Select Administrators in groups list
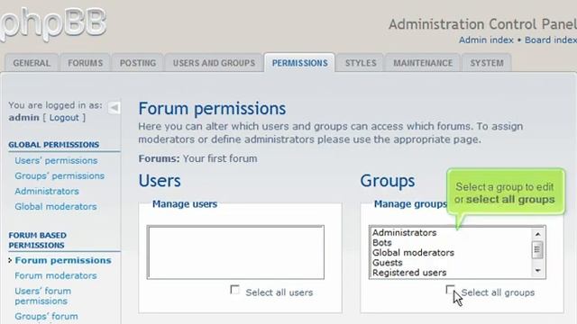 click(451, 232)
